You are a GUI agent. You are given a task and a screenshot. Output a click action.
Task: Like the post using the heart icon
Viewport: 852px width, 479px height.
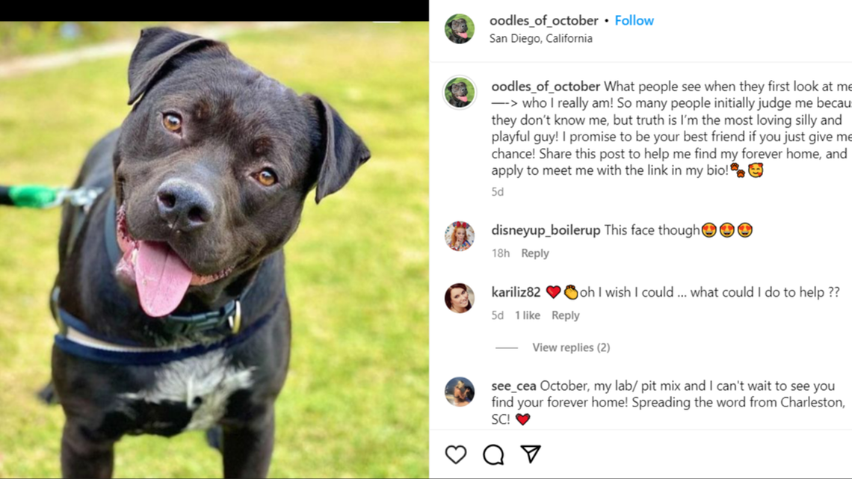tap(456, 454)
